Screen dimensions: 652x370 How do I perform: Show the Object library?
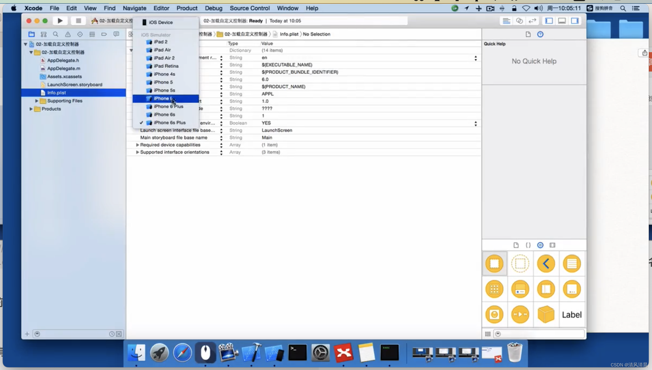(540, 245)
